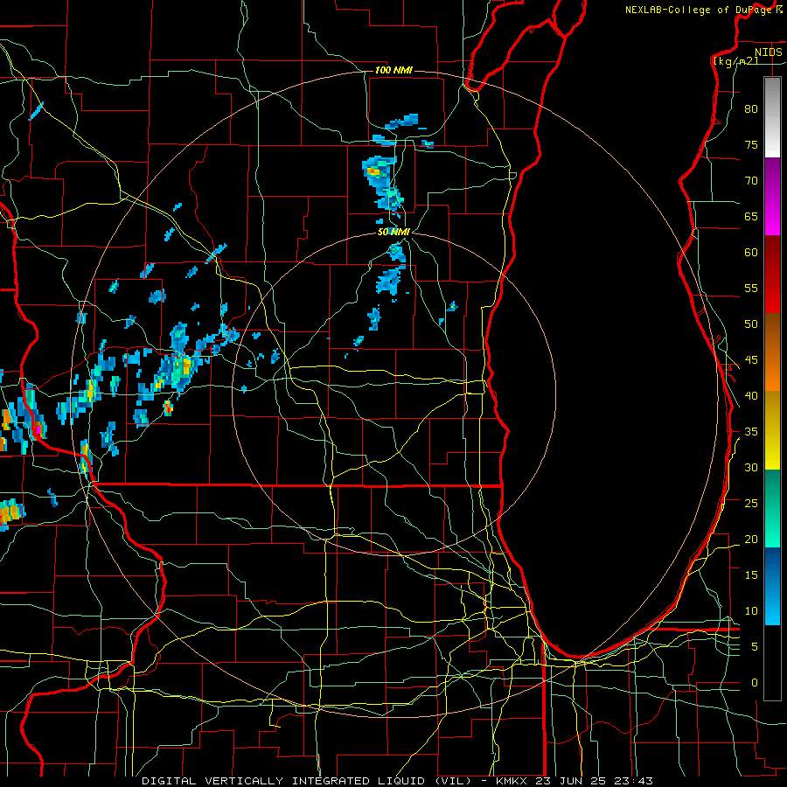Pick the green segment of the color bar
This screenshot has width=787, height=787.
(x=772, y=508)
